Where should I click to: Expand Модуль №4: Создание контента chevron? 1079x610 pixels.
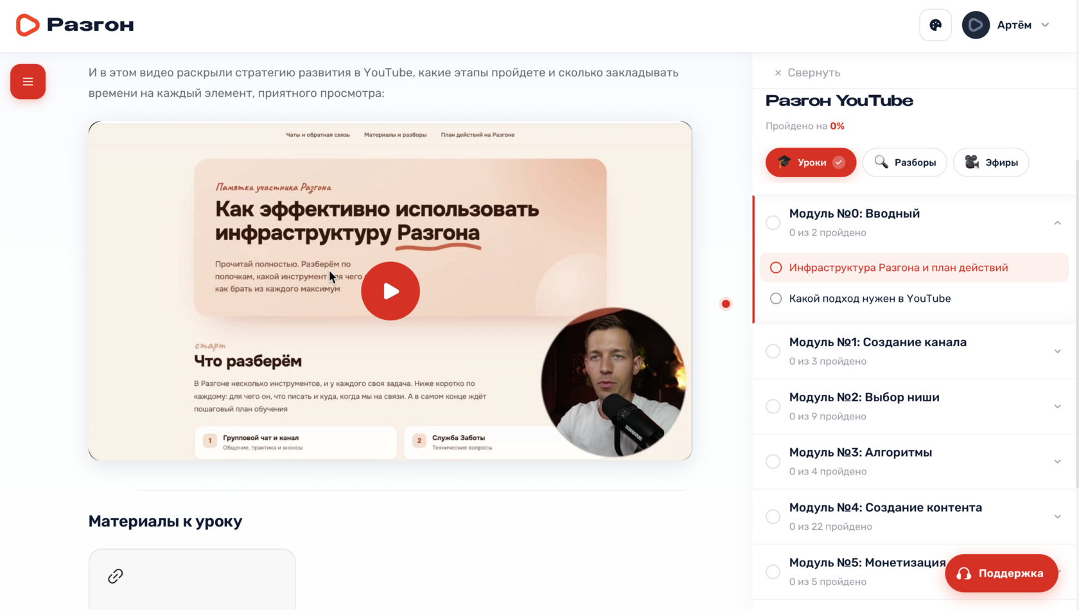pos(1057,517)
